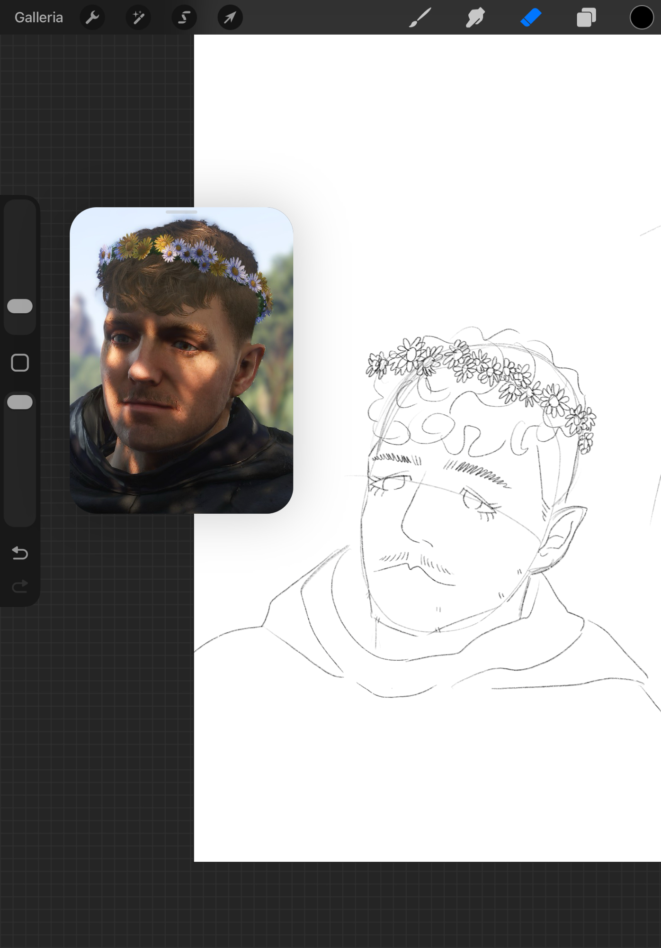Select the Brush tool
This screenshot has width=661, height=948.
tap(420, 18)
